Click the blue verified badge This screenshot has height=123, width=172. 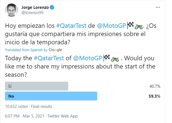52,7
